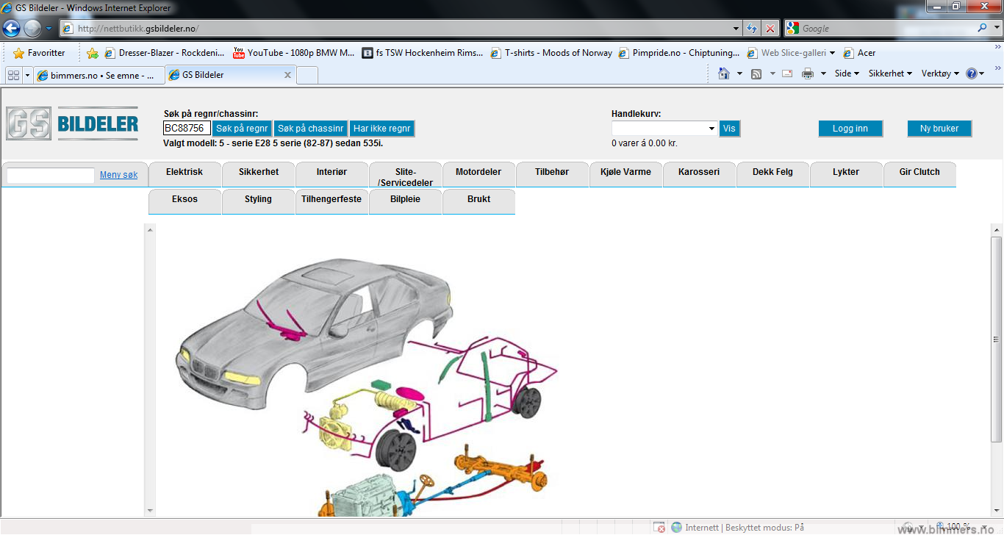Click Meny søk link
This screenshot has height=535, width=1004.
[x=118, y=175]
